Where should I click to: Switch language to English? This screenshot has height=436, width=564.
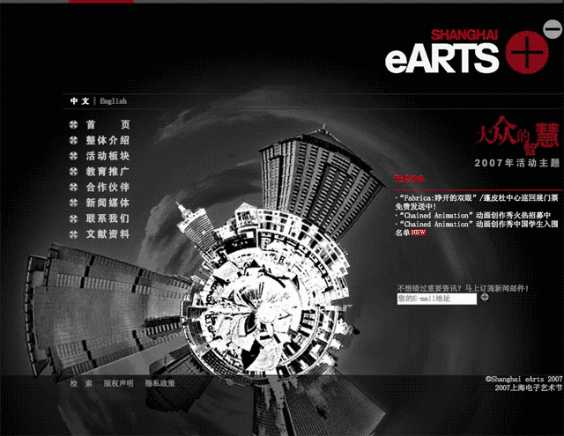click(x=114, y=101)
